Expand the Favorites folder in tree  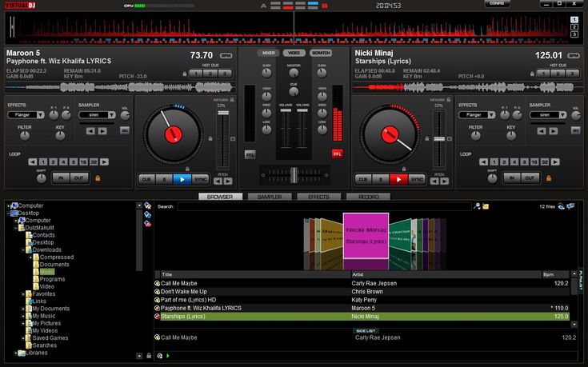[x=24, y=293]
